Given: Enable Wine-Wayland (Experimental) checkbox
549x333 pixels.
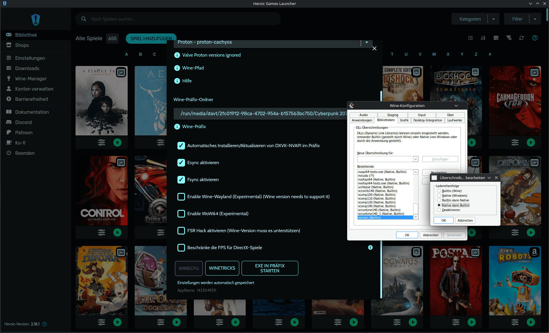Looking at the screenshot, I should 181,197.
